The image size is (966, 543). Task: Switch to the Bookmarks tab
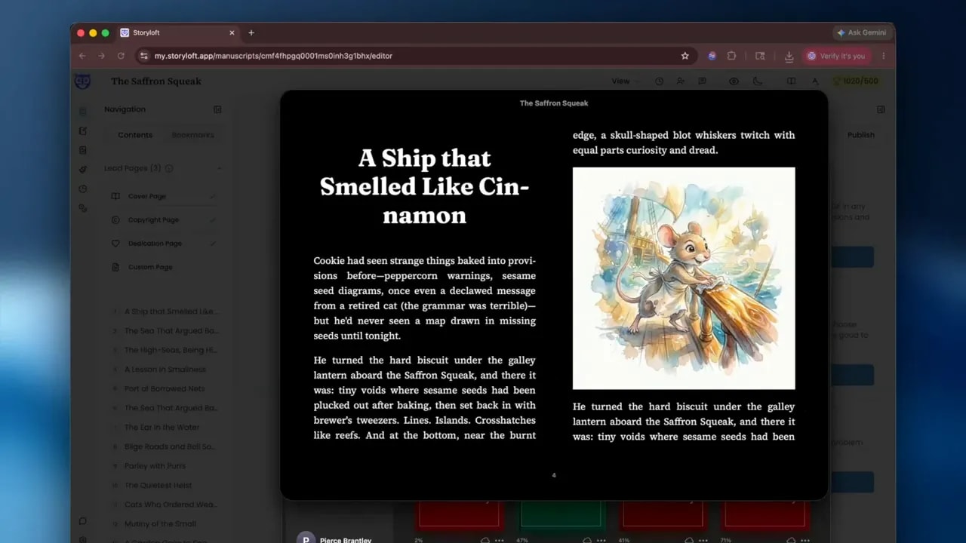[192, 135]
